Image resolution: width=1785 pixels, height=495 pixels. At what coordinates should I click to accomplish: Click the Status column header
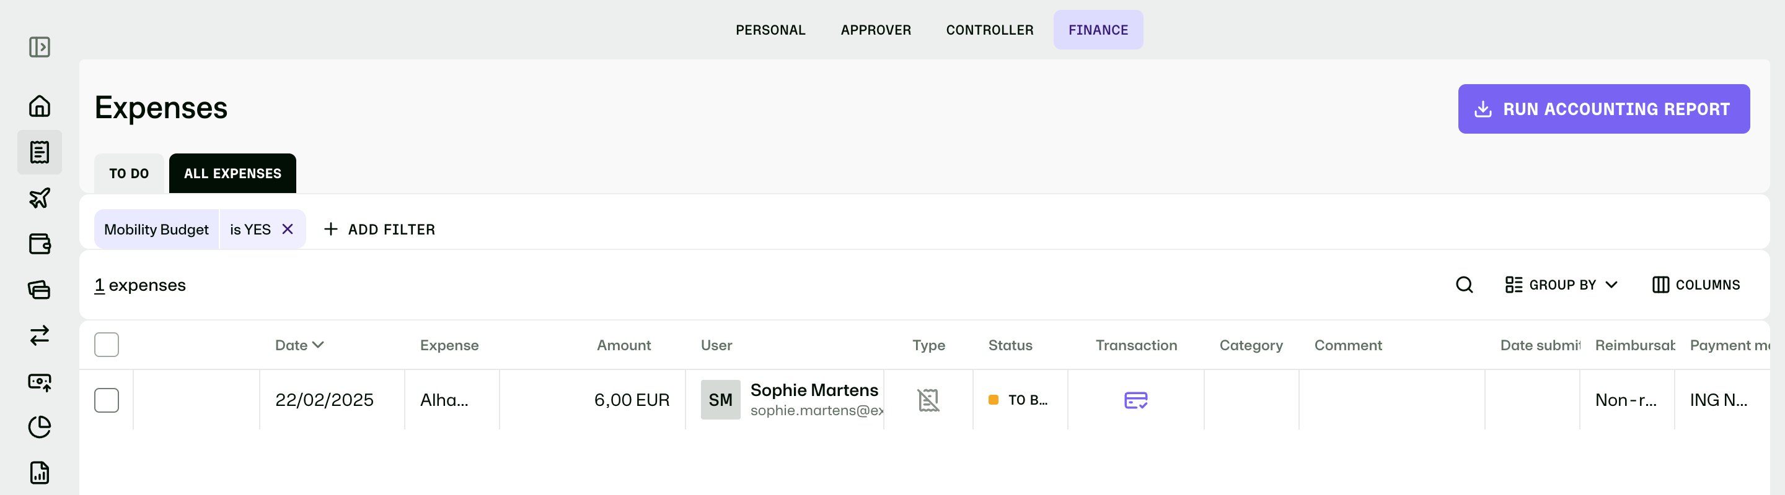[x=1010, y=345]
